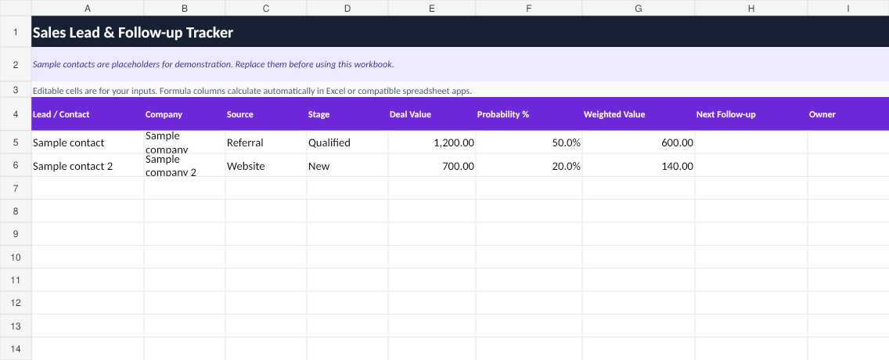Click the 1,200.00 deal value cell

pyautogui.click(x=432, y=142)
